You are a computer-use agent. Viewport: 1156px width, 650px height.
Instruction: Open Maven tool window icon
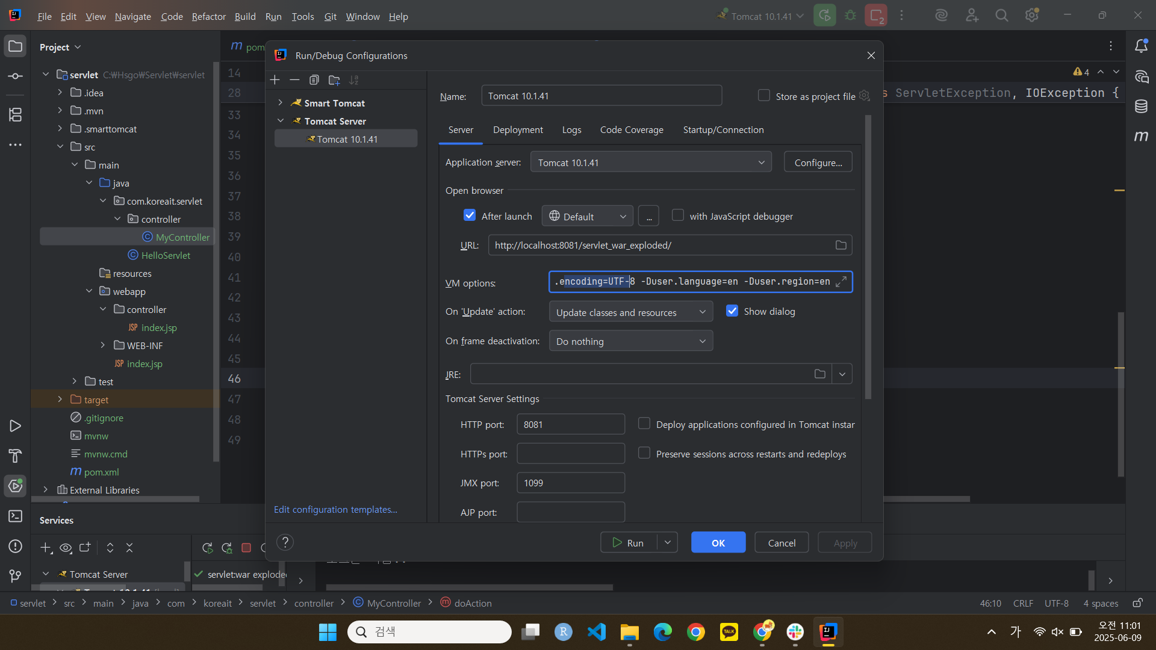(x=1141, y=137)
